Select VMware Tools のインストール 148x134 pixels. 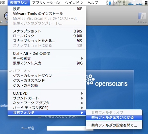47,14
